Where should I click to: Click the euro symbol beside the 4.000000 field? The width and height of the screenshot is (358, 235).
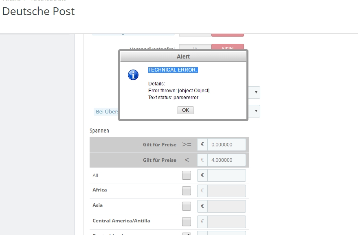coord(202,160)
